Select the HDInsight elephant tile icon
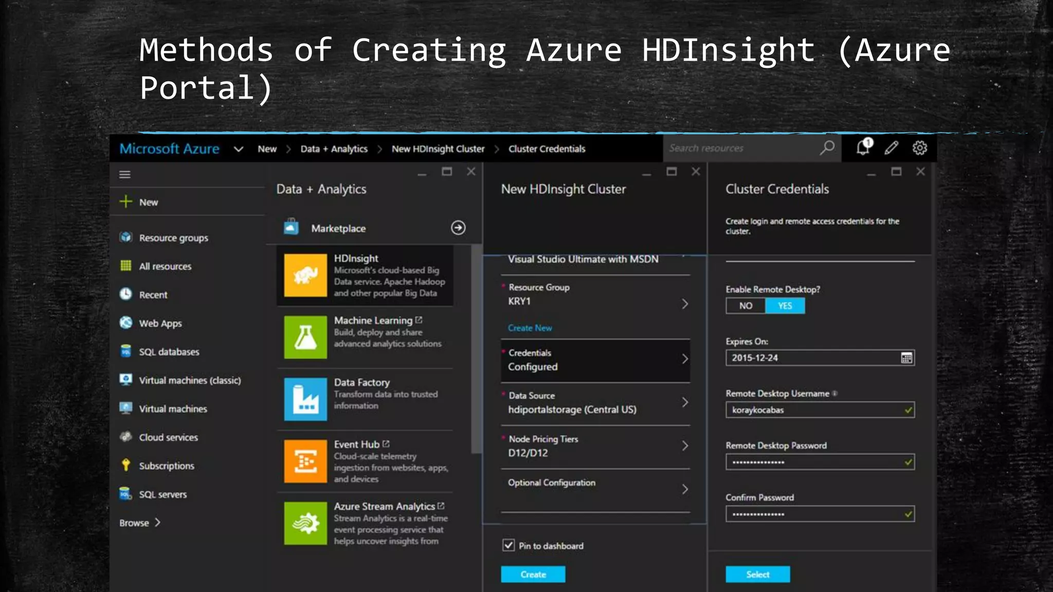 305,275
